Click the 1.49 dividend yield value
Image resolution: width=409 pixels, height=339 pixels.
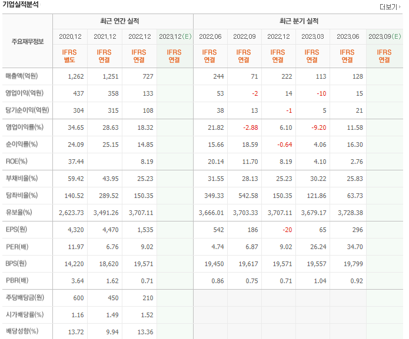click(112, 315)
